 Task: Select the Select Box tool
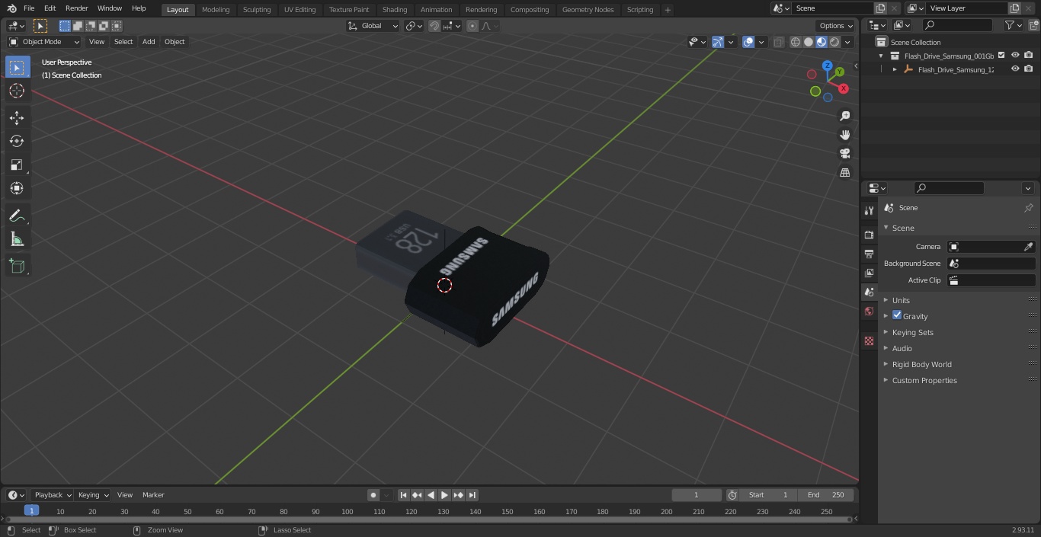tap(17, 67)
